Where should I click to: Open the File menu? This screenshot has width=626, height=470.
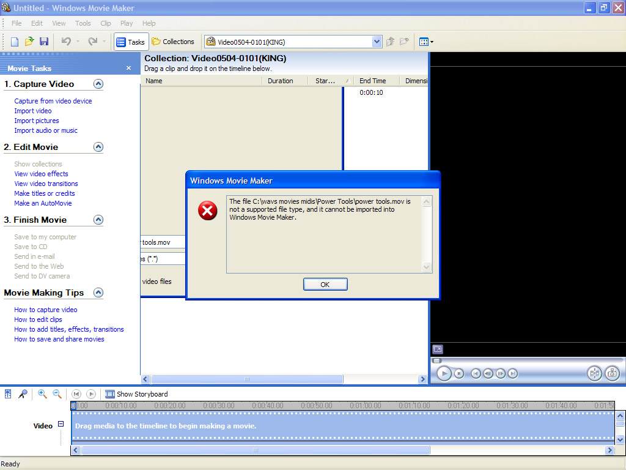click(x=17, y=23)
